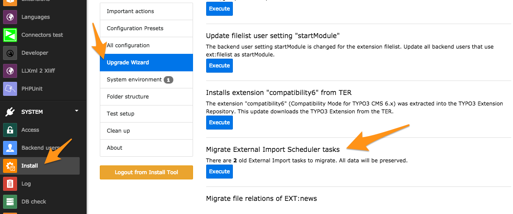513x214 pixels.
Task: Click the PHPUnit module icon
Action: click(10, 89)
